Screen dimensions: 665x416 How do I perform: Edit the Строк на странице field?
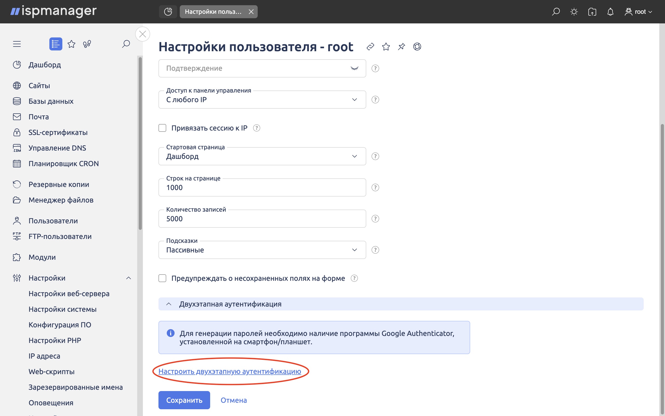262,188
